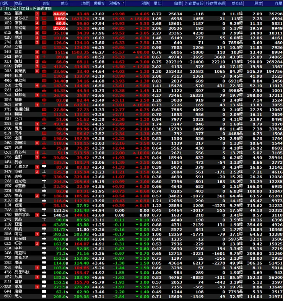Click price 1660s for stock 3661
The image size is (283, 301).
(x=61, y=19)
